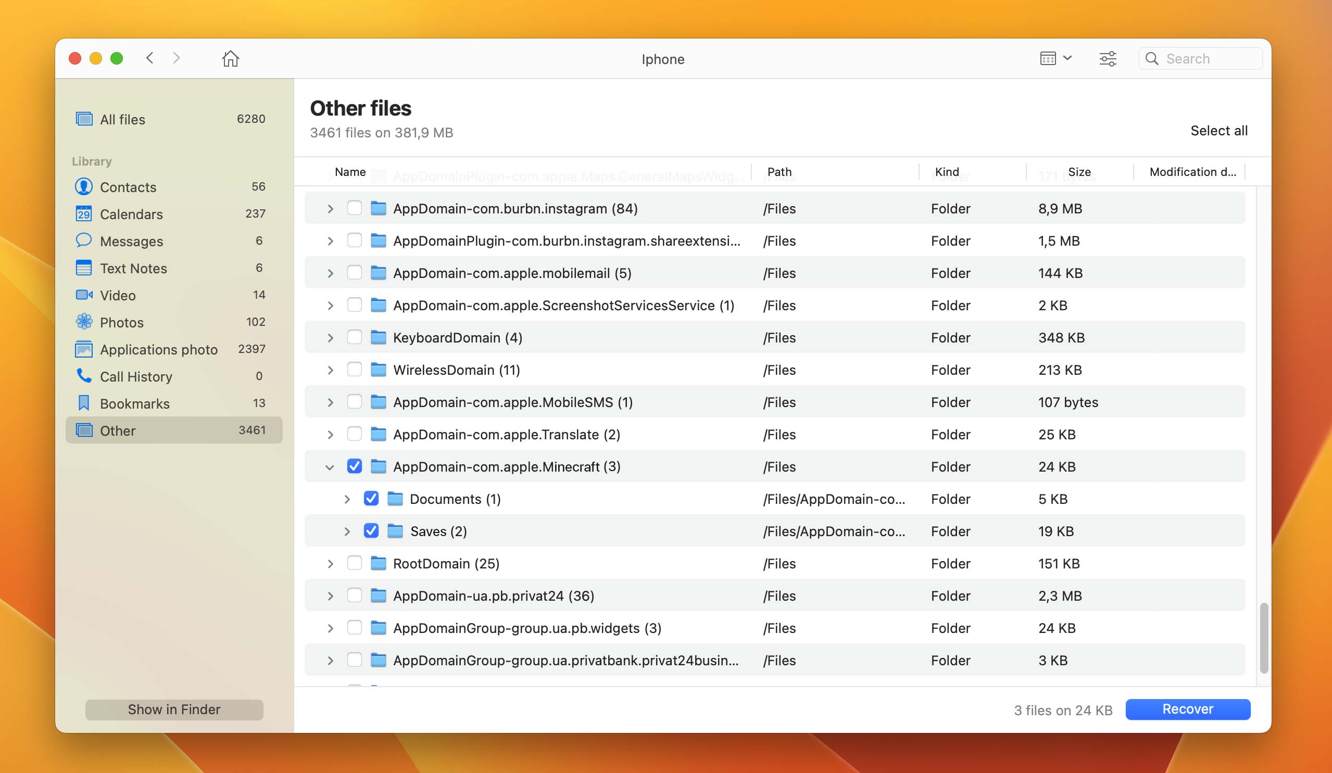Screen dimensions: 1332x773
Task: Click the Contacts icon in sidebar
Action: click(83, 187)
